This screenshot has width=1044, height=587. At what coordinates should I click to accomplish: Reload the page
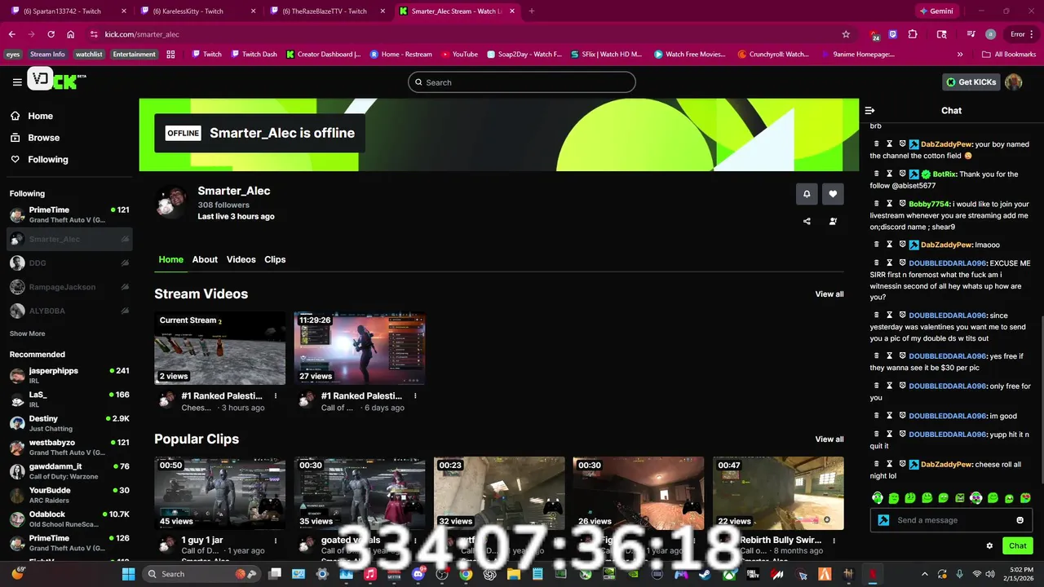[51, 34]
